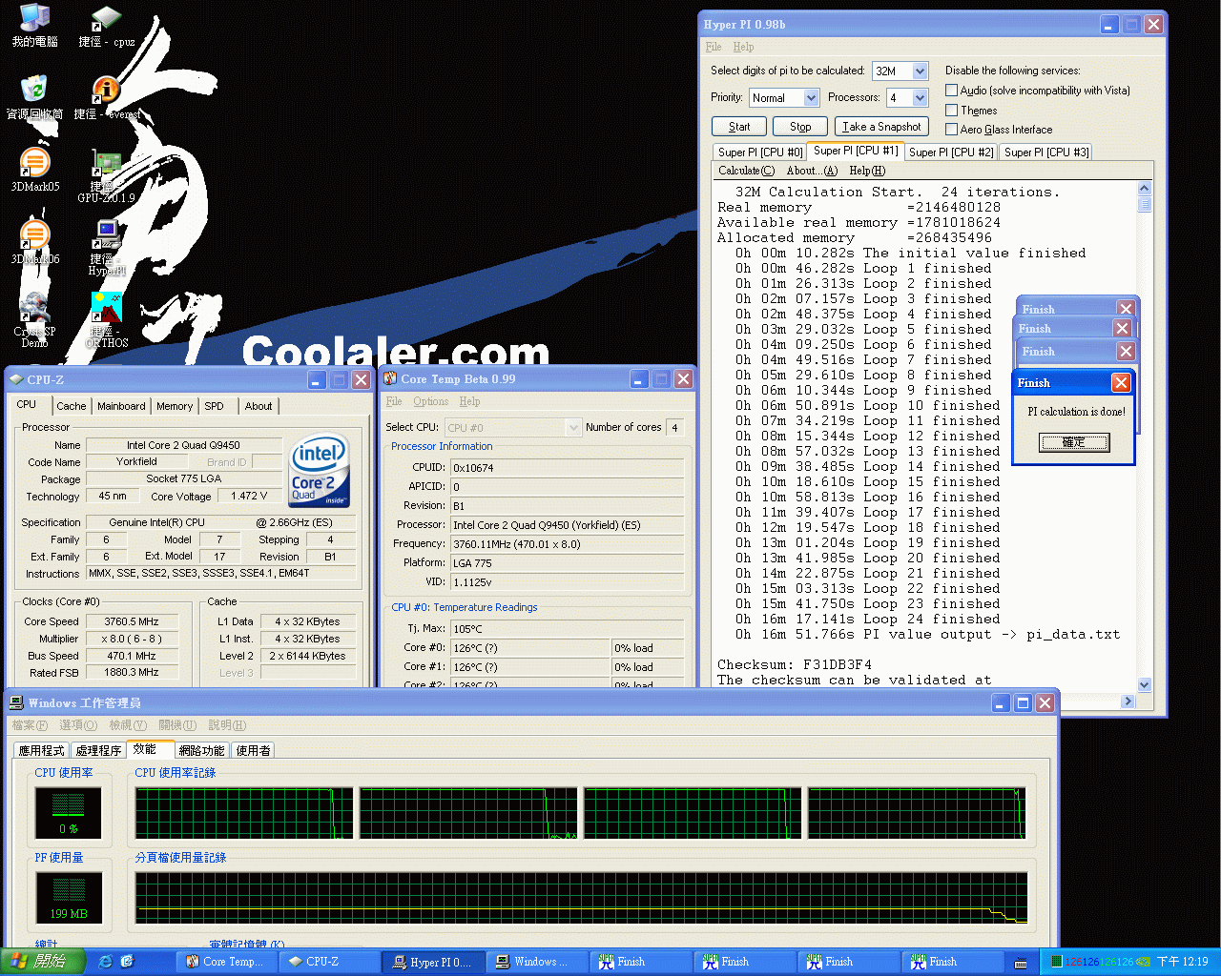Image resolution: width=1221 pixels, height=976 pixels.
Task: Open Select CPU dropdown in Core Temp
Action: (x=573, y=428)
